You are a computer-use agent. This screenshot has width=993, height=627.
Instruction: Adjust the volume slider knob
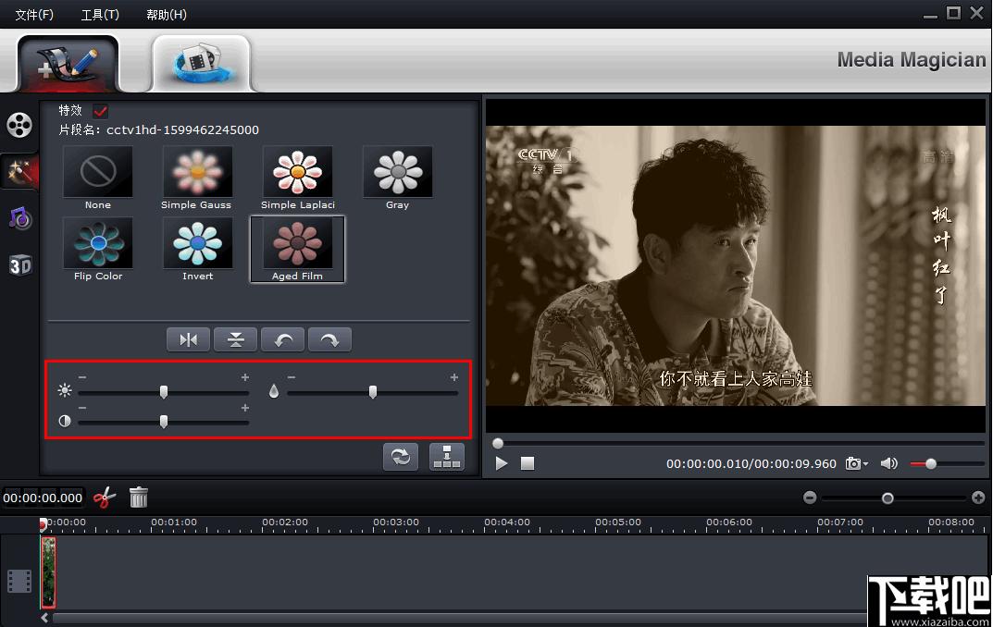[931, 463]
